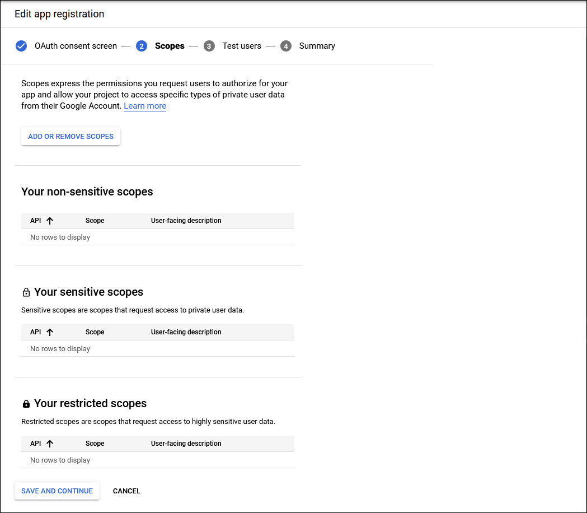Click the Edit app registration heading
This screenshot has height=513, width=587.
(59, 14)
